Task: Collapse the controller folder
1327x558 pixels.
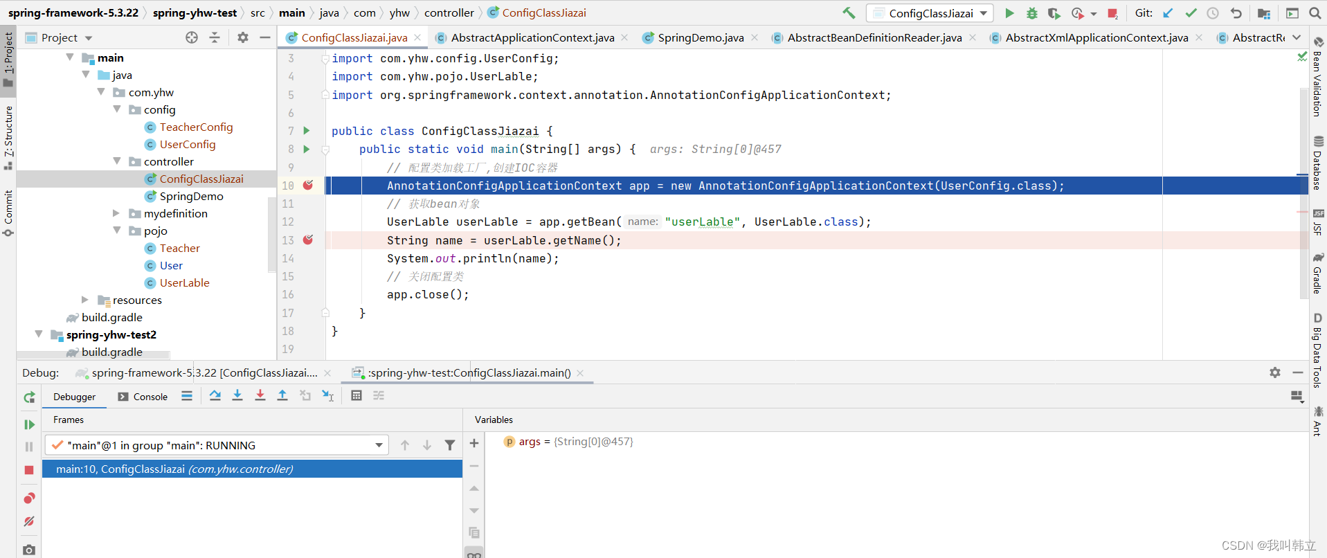Action: (116, 161)
